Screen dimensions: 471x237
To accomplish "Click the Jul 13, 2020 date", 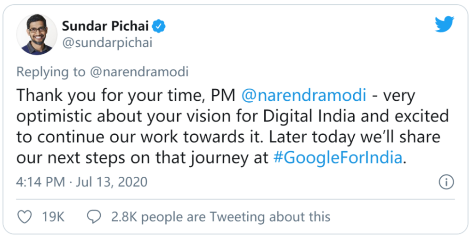I will point(112,182).
